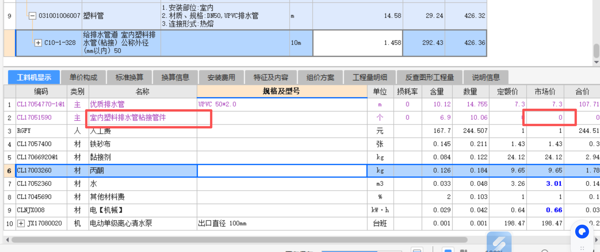Switch to the 标准换算 tab

point(129,77)
